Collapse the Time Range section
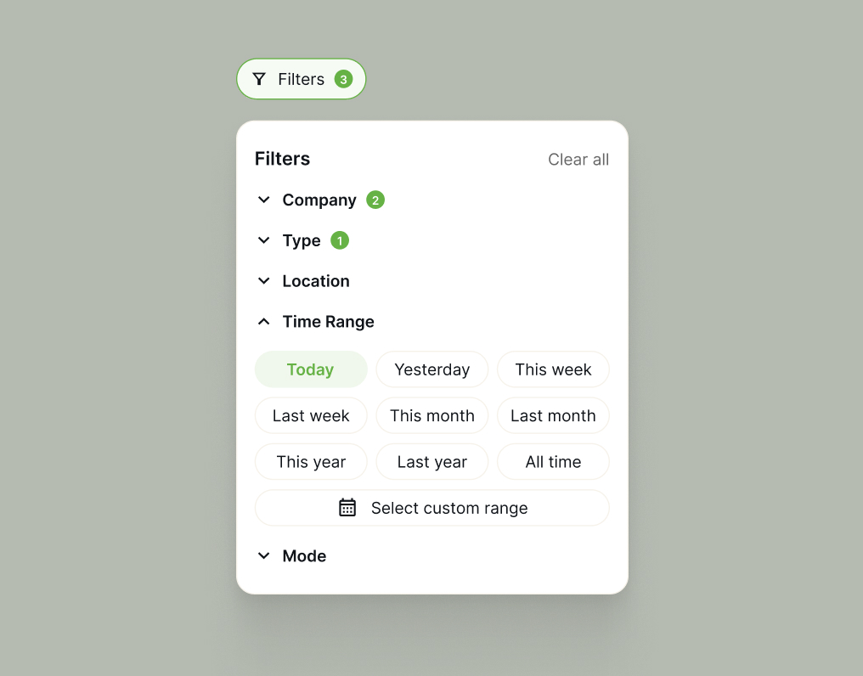Viewport: 863px width, 676px height. coord(328,322)
